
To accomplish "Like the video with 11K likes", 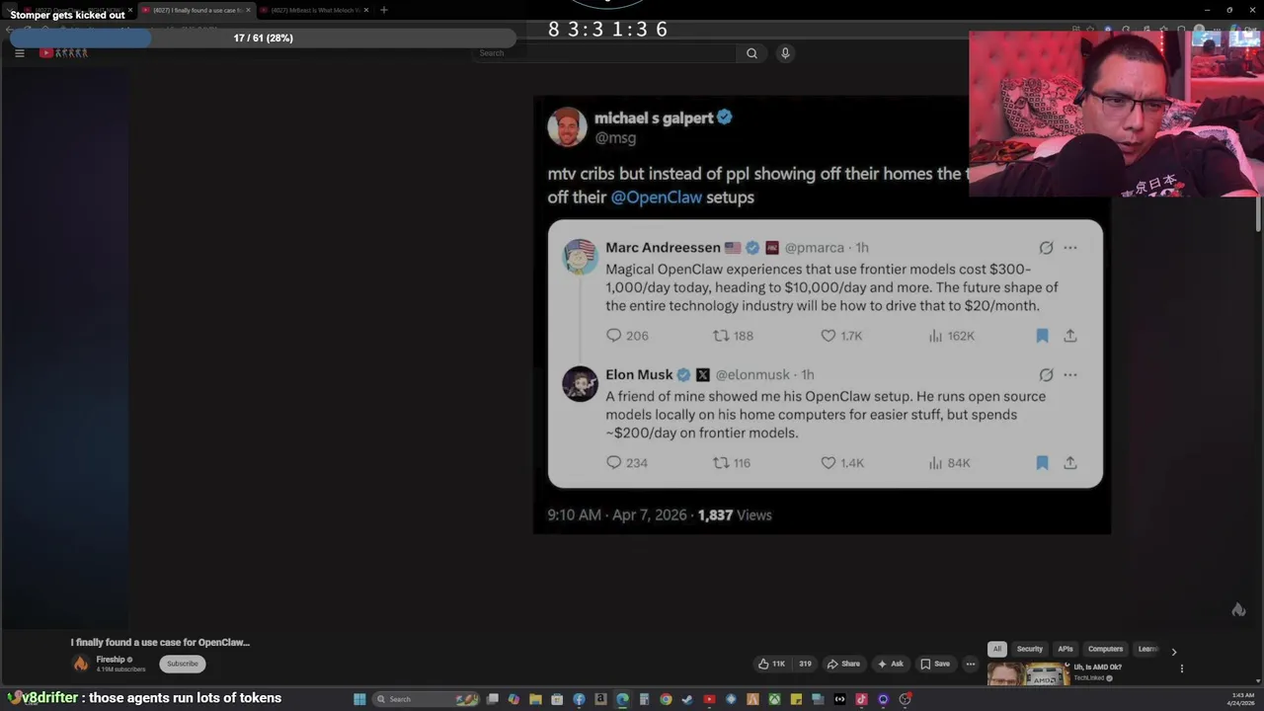I will [771, 664].
